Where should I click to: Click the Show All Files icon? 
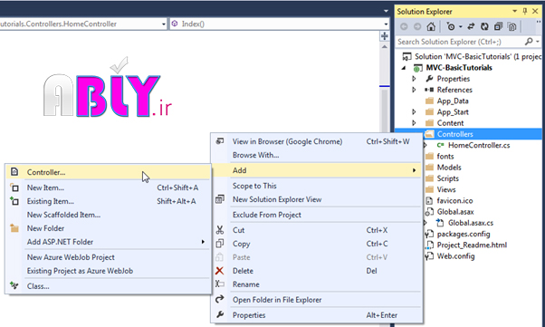click(x=512, y=26)
